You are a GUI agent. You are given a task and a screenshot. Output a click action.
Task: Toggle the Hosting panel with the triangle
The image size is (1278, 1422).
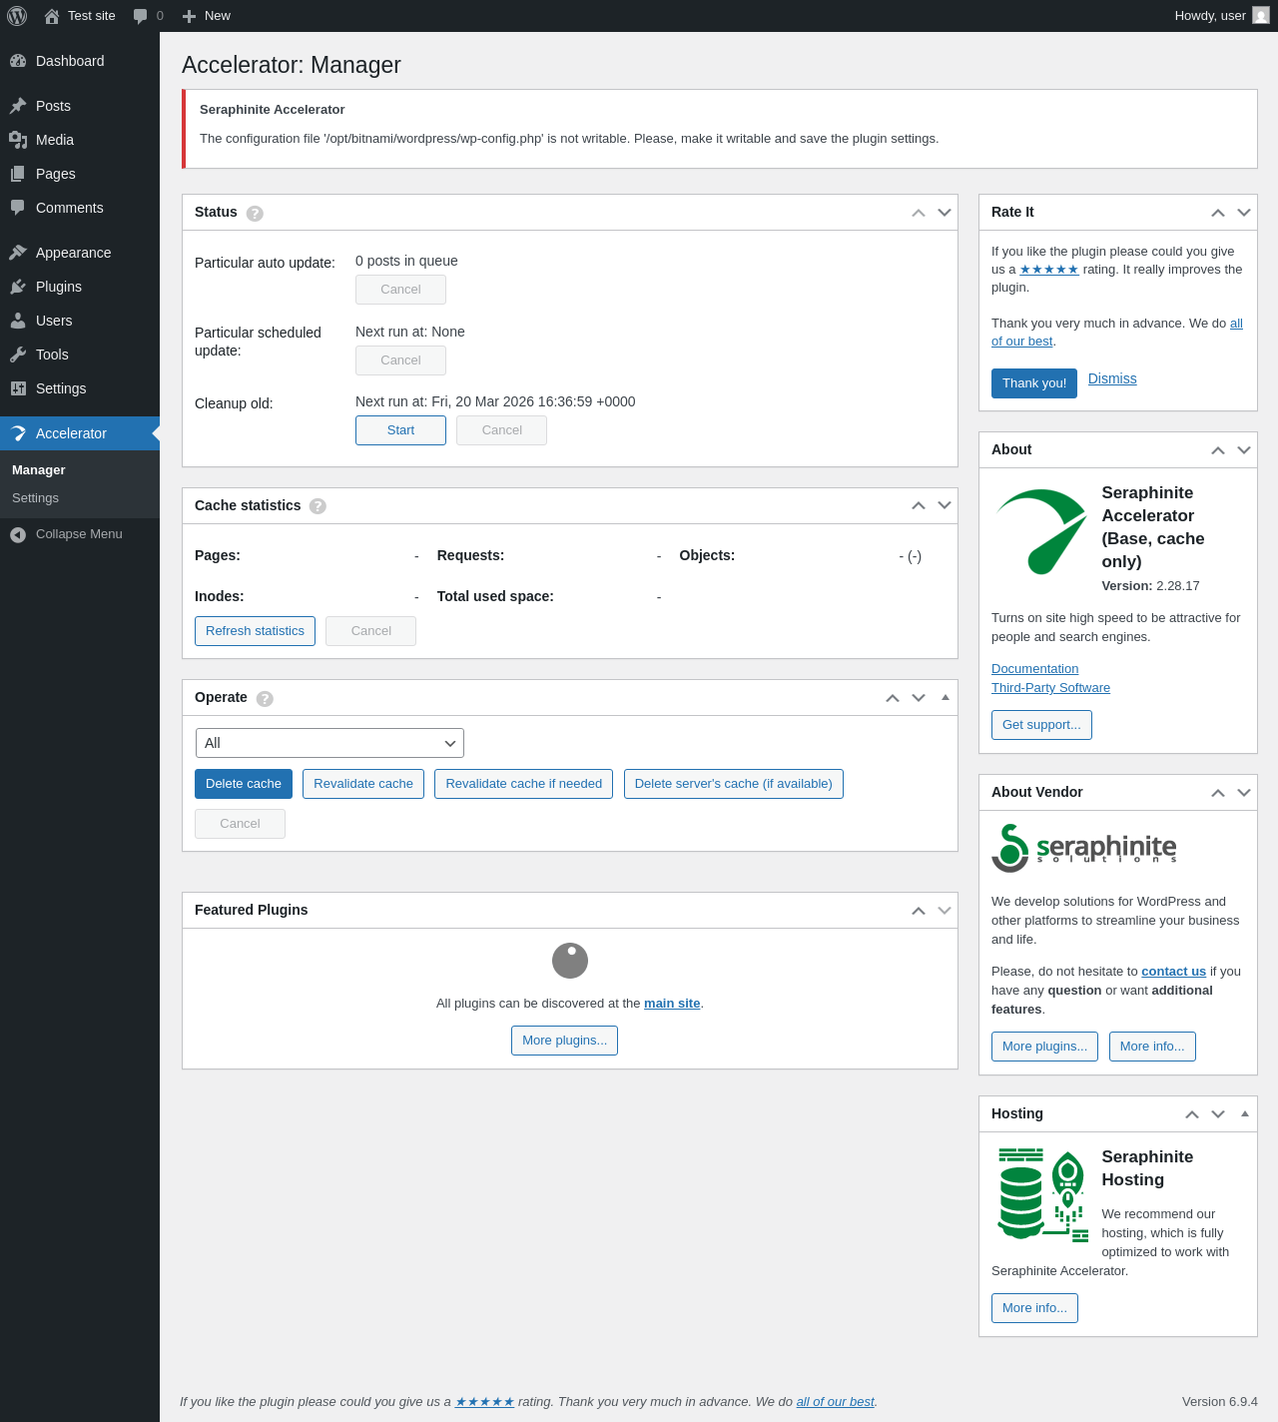coord(1245,1114)
